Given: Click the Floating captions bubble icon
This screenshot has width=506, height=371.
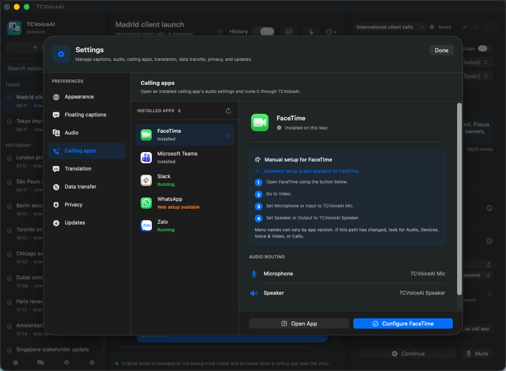Looking at the screenshot, I should 56,115.
